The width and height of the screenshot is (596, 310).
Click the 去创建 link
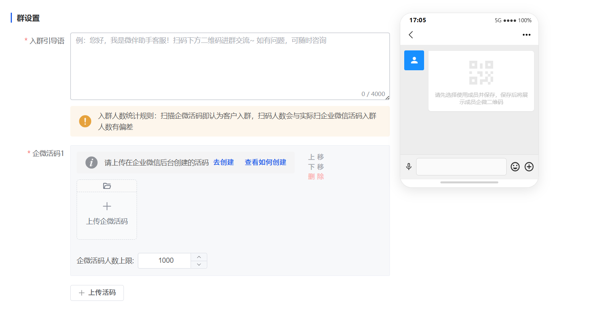coord(224,162)
